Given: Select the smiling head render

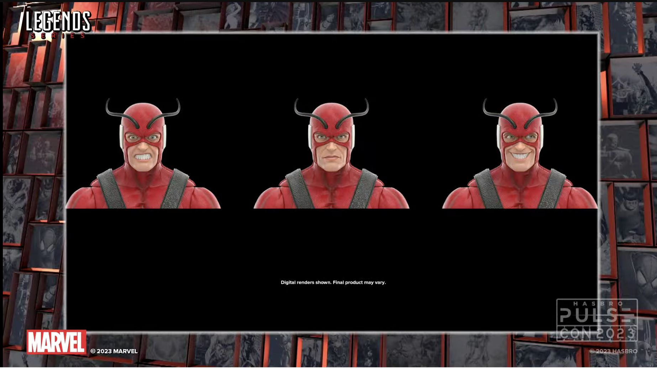Looking at the screenshot, I should point(520,153).
